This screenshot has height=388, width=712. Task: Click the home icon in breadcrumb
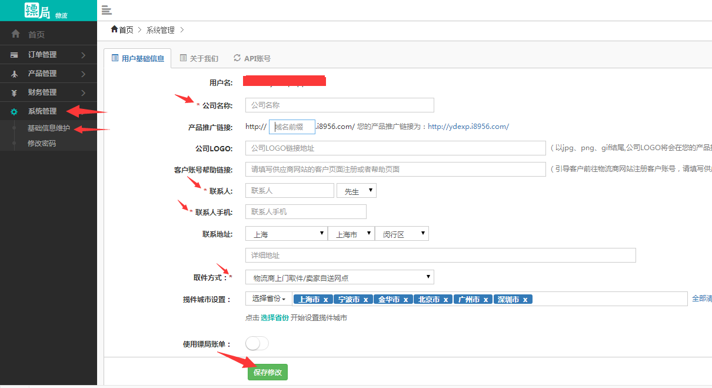coord(114,29)
